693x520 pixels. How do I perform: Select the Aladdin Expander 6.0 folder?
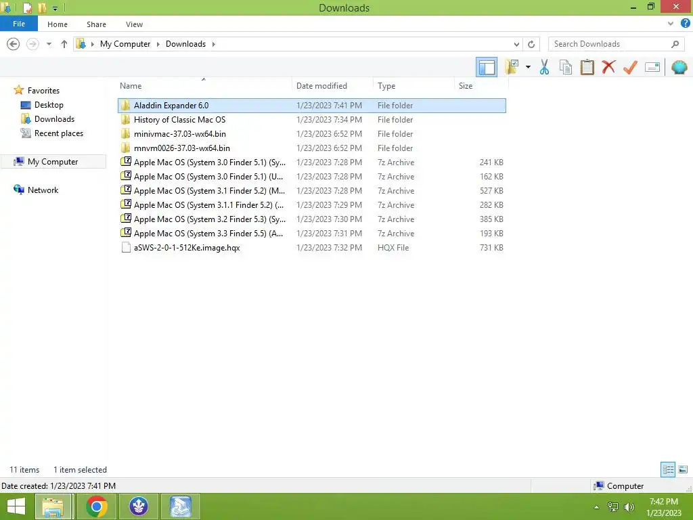(x=311, y=105)
